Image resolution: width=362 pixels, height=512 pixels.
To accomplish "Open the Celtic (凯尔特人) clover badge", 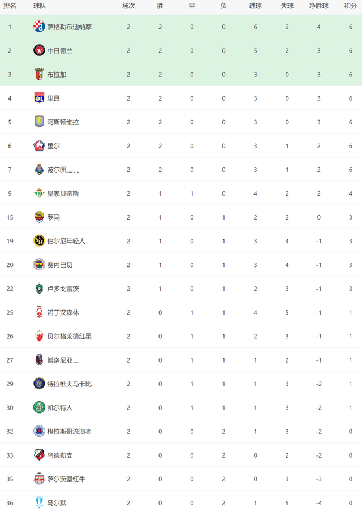I will [39, 407].
